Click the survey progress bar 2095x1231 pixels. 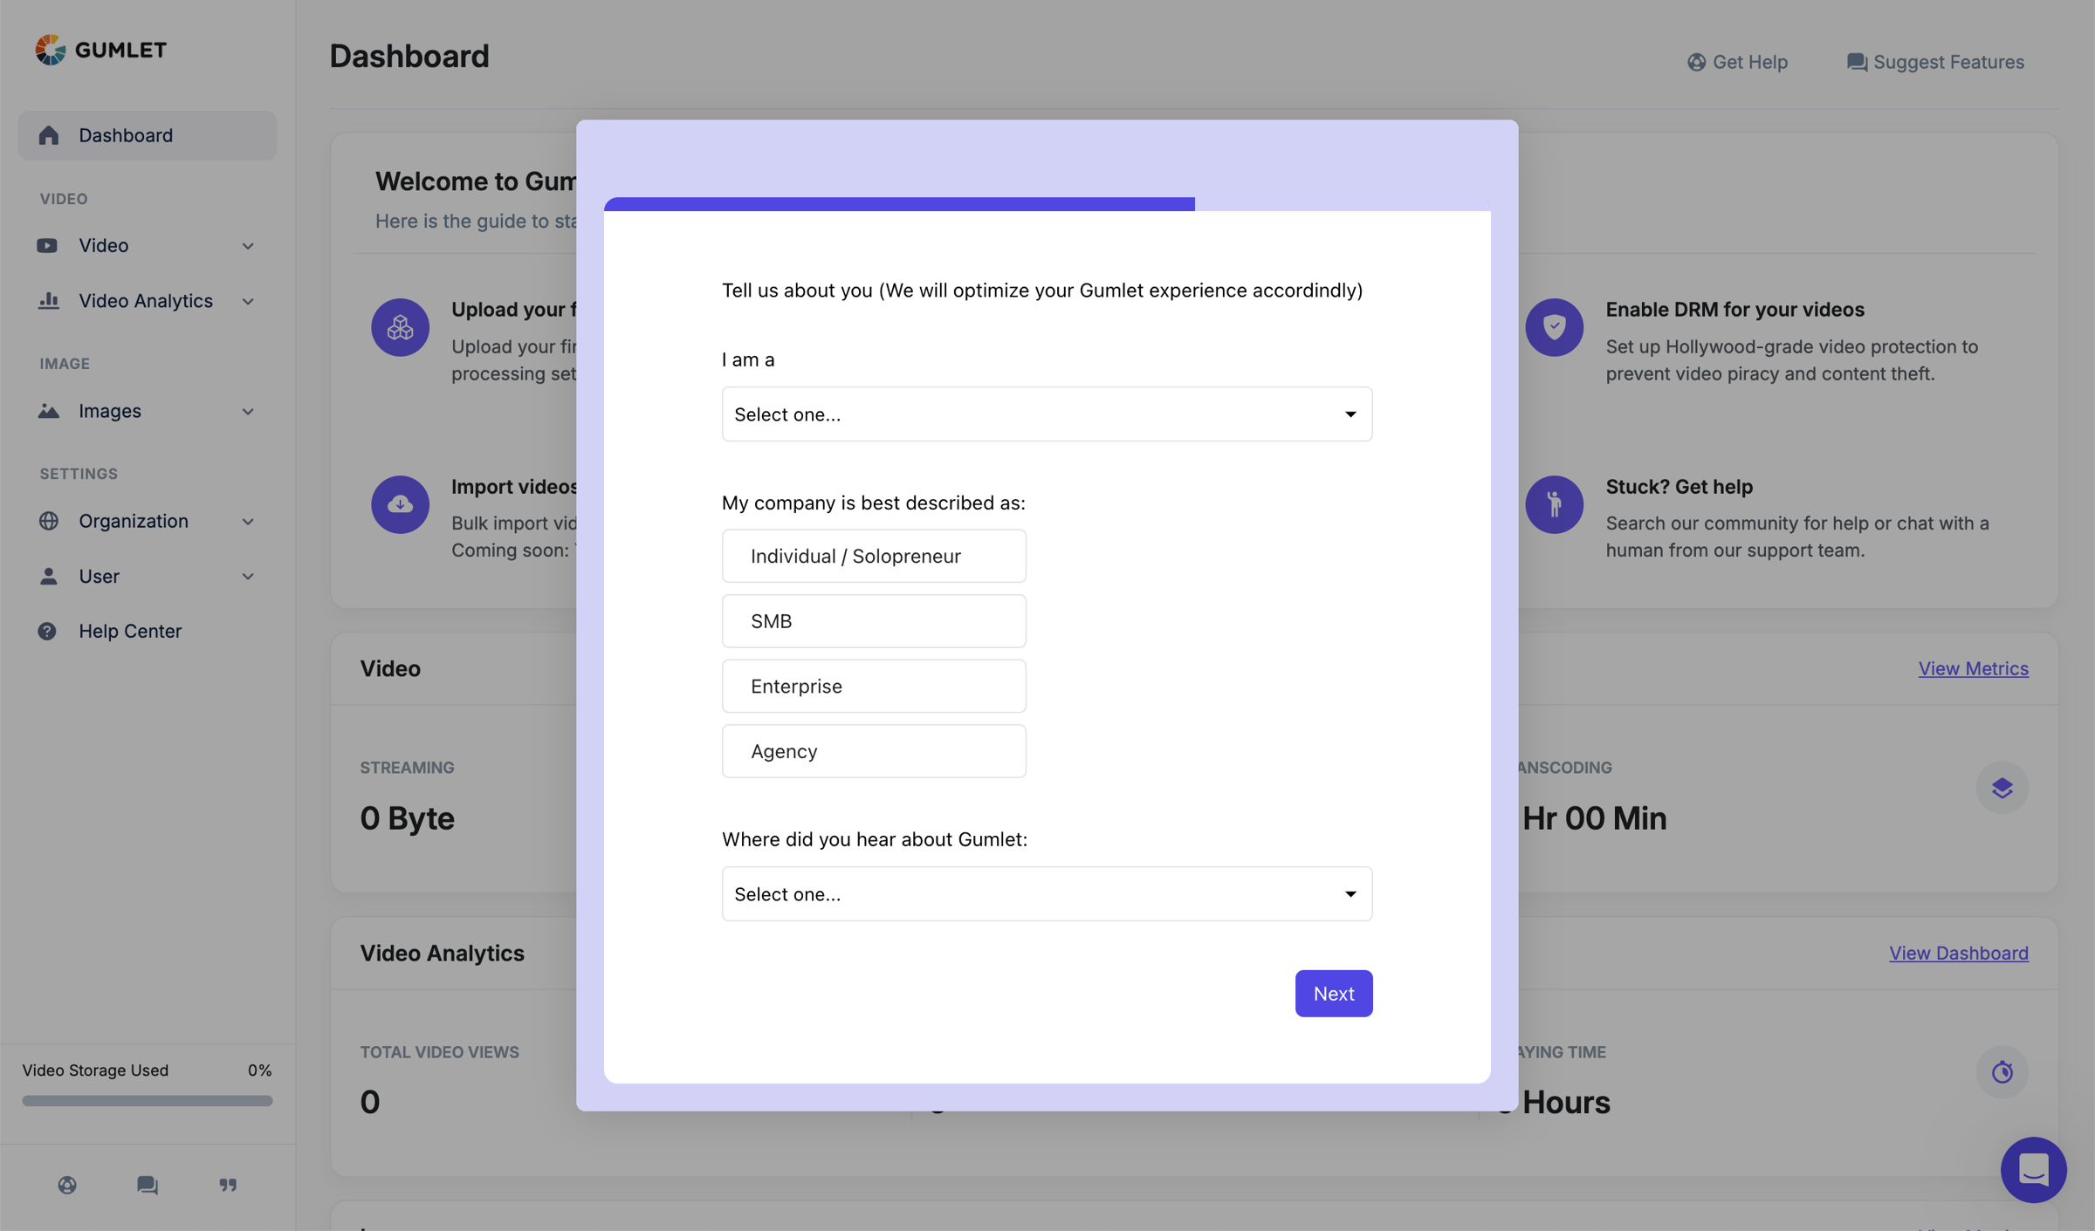pyautogui.click(x=1047, y=204)
